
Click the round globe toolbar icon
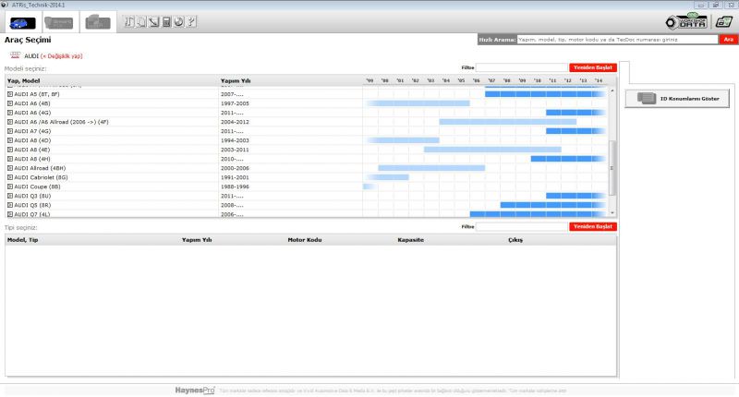tap(178, 21)
